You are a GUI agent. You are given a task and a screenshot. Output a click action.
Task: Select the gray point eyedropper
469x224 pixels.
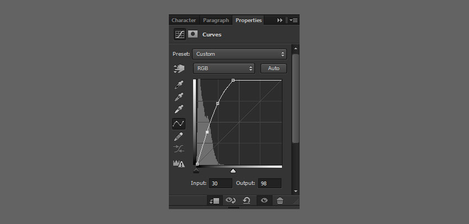pyautogui.click(x=179, y=97)
